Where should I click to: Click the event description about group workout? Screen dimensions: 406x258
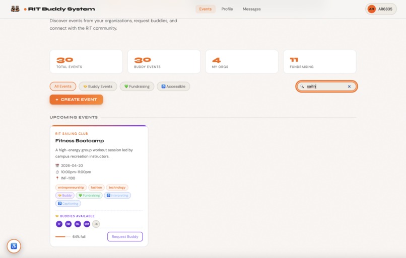click(x=94, y=153)
